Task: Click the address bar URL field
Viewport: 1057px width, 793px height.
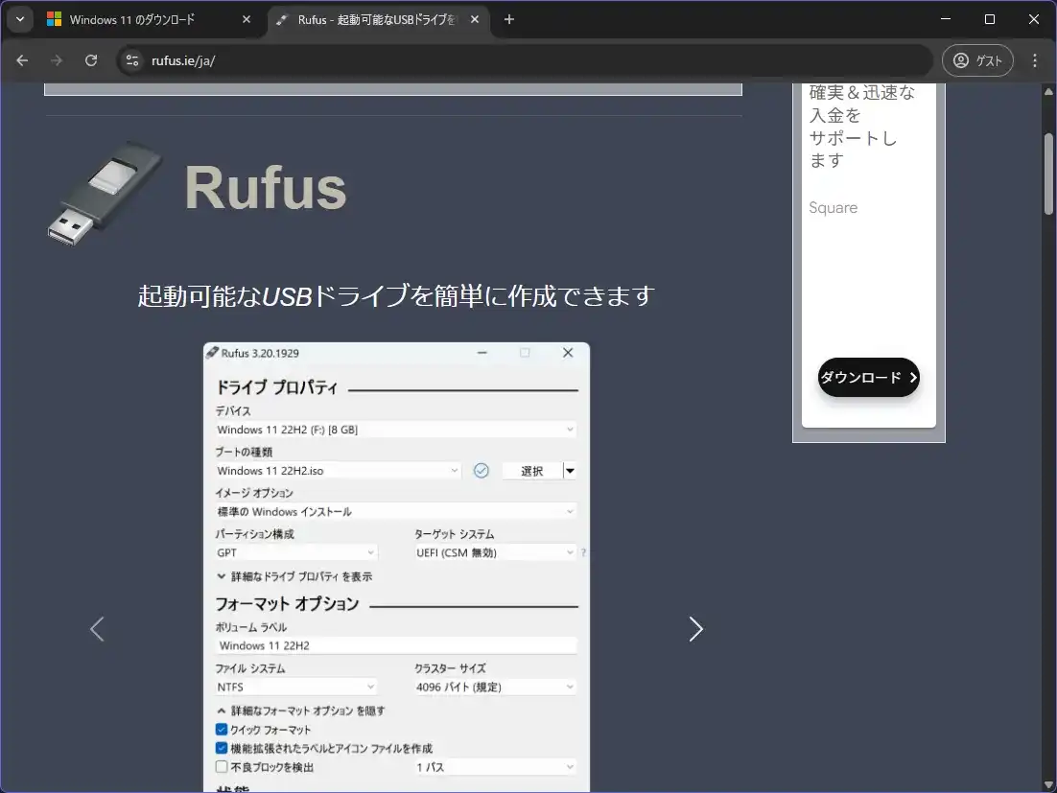Action: [528, 60]
